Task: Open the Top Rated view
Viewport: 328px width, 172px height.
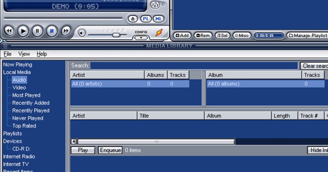Action: [24, 126]
